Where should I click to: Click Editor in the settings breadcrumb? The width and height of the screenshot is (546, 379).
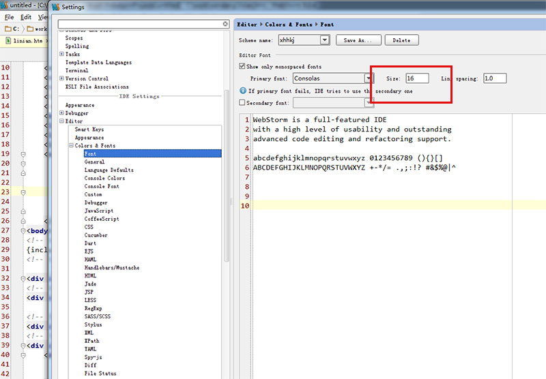point(247,25)
